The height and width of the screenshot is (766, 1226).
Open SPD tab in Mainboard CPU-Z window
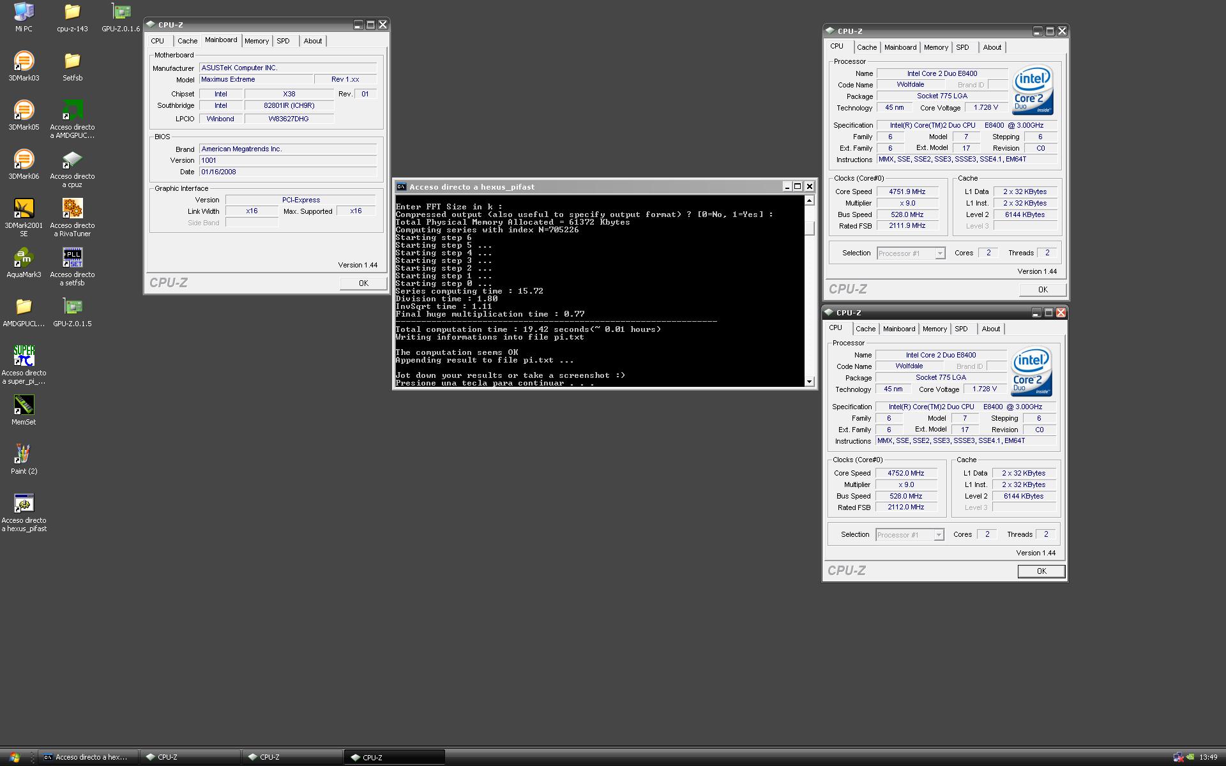click(x=283, y=41)
